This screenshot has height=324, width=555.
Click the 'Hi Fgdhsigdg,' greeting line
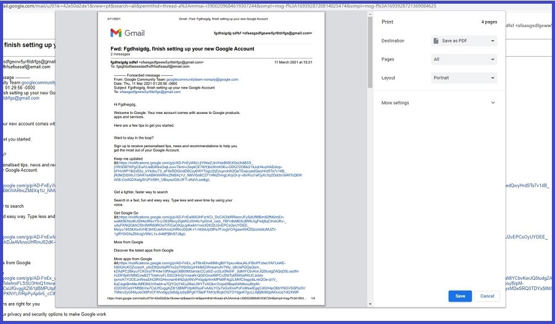[125, 105]
